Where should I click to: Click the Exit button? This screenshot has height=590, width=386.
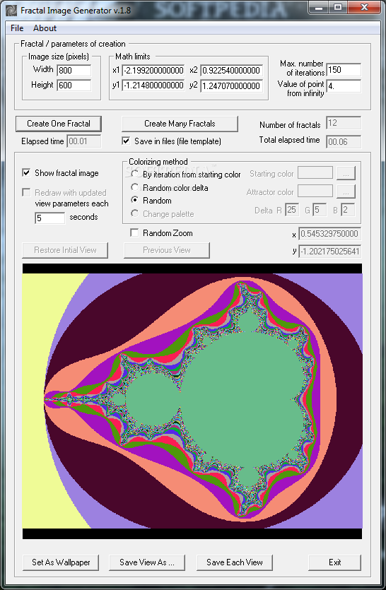click(335, 562)
